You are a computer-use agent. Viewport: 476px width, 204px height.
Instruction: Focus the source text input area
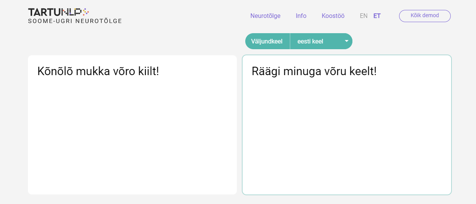[x=132, y=133]
